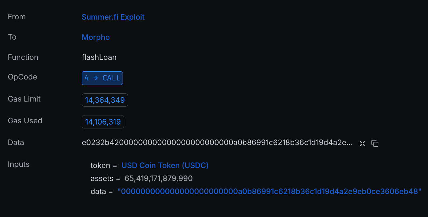This screenshot has width=428, height=217.
Task: Click the arrow inside the OpCode badge
Action: click(x=96, y=78)
